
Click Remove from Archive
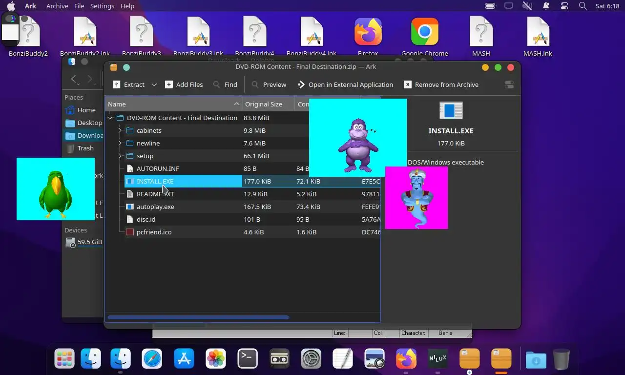[441, 84]
